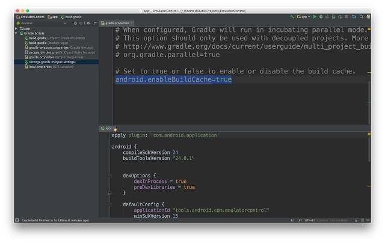Open proguard-rules.pro file

(x=60, y=52)
